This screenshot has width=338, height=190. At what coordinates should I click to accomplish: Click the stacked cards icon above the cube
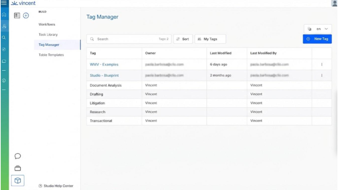[18, 168]
